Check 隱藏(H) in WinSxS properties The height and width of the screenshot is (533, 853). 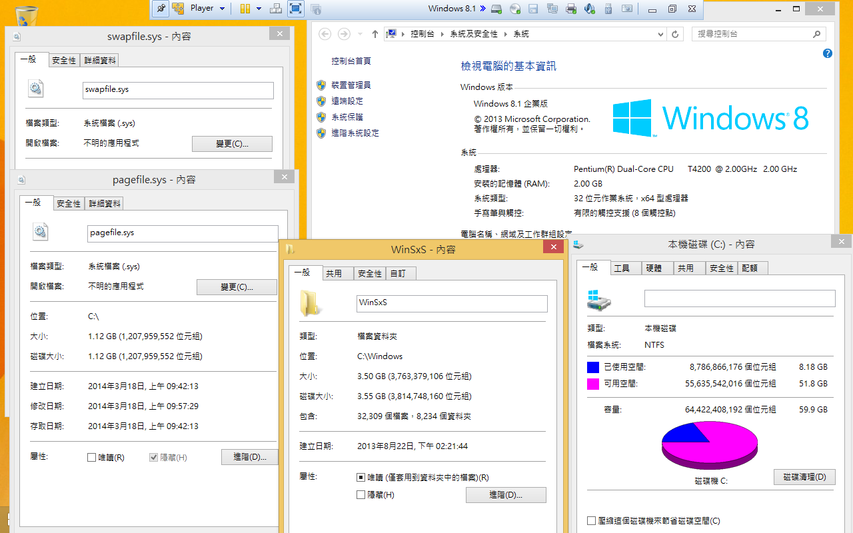point(361,495)
